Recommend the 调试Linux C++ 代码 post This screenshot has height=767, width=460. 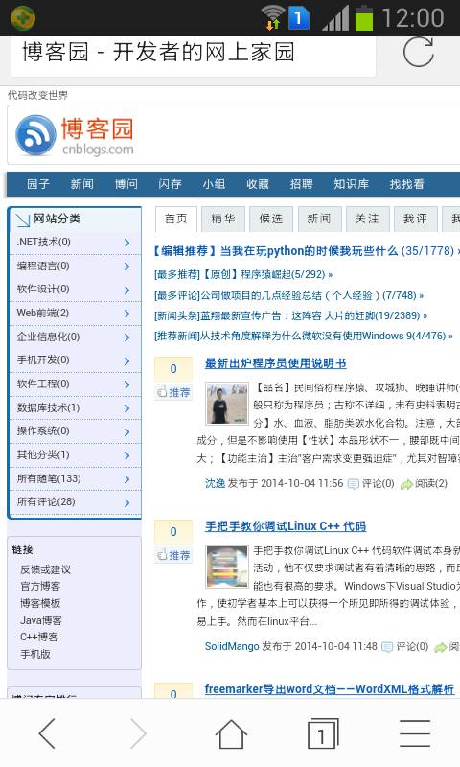173,555
